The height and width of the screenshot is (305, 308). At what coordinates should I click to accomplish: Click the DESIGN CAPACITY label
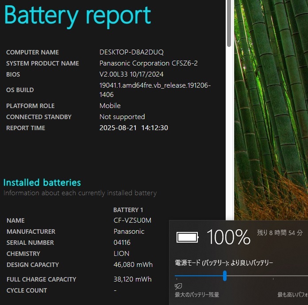(33, 265)
